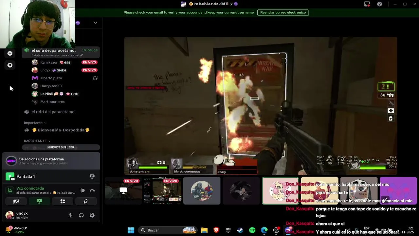Image resolution: width=419 pixels, height=236 pixels.
Task: Open the help question mark icon
Action: (x=379, y=4)
